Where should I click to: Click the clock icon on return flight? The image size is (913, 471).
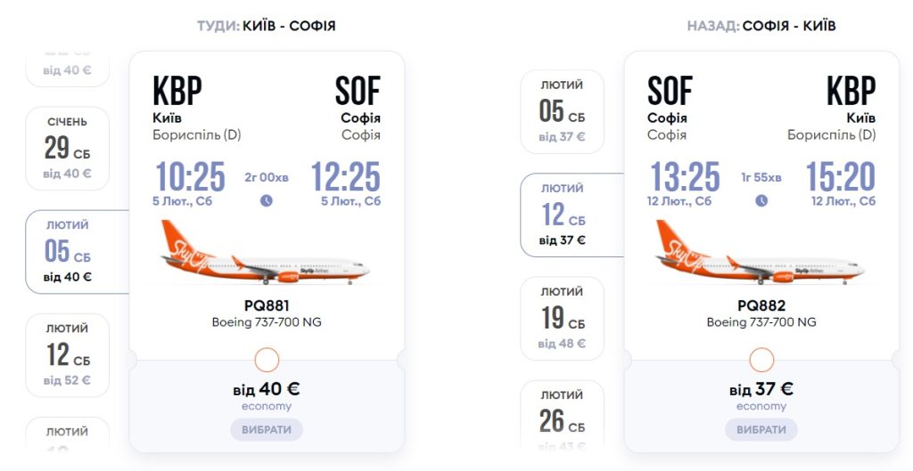point(761,200)
